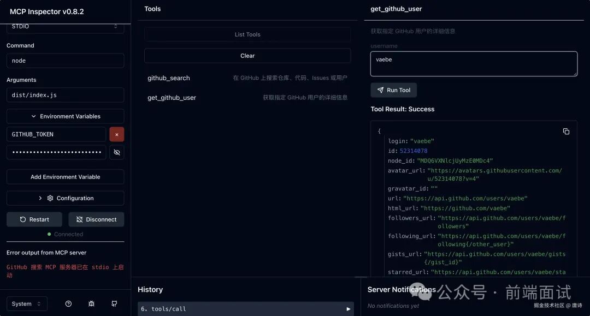Copy the tool result JSON to the clipboard
Image resolution: width=590 pixels, height=316 pixels.
click(x=566, y=131)
